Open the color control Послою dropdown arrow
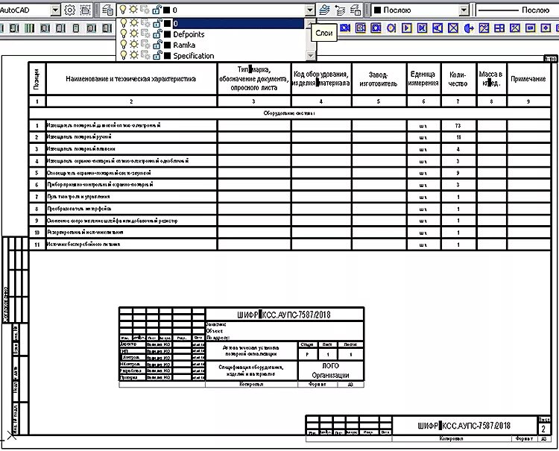Image resolution: width=559 pixels, height=451 pixels. click(464, 10)
